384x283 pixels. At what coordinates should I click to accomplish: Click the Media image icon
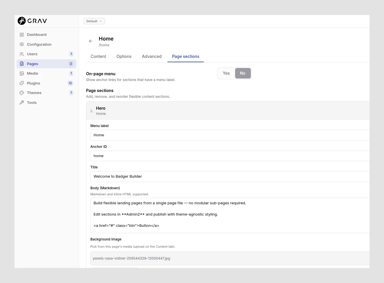point(22,73)
